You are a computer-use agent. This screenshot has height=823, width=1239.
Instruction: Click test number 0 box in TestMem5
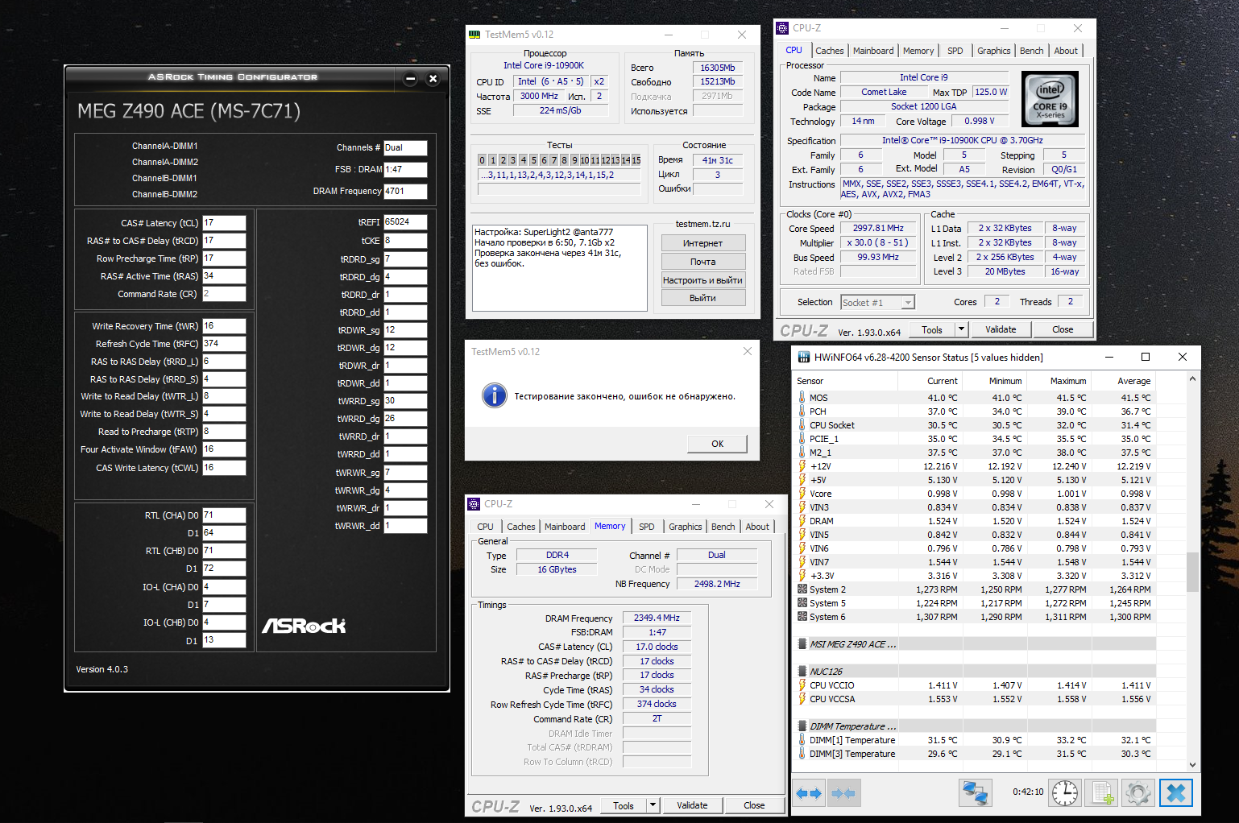[482, 160]
